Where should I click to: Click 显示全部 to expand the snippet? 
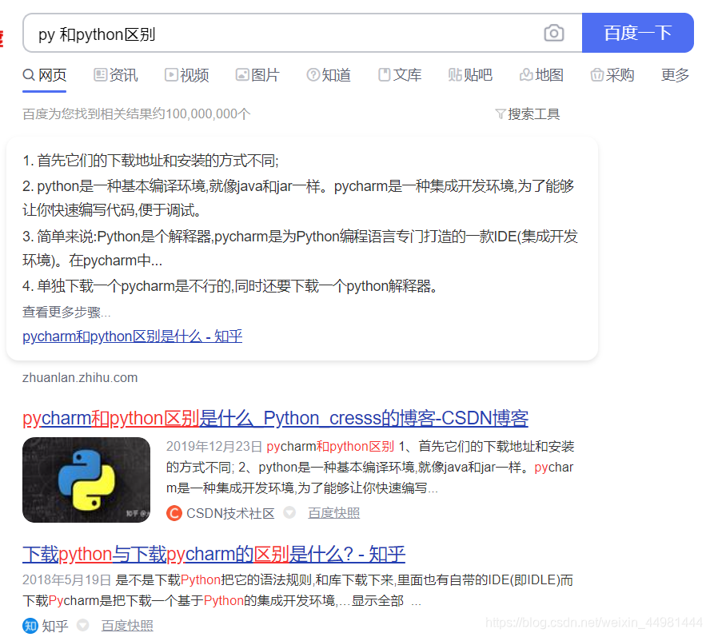(x=377, y=601)
